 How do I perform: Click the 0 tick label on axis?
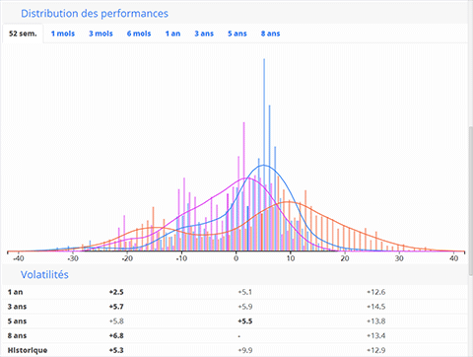[x=236, y=258]
